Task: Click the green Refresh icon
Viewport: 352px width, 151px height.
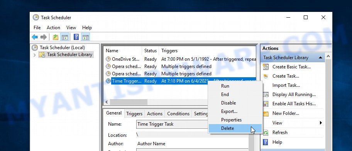Action: tap(266, 133)
